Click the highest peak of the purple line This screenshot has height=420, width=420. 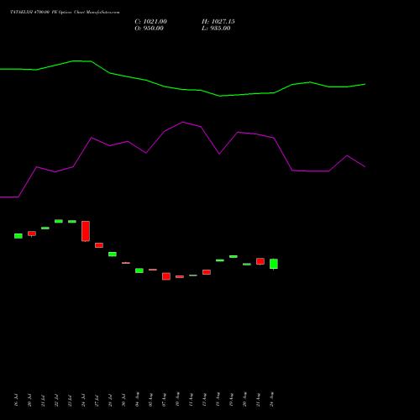tap(183, 122)
